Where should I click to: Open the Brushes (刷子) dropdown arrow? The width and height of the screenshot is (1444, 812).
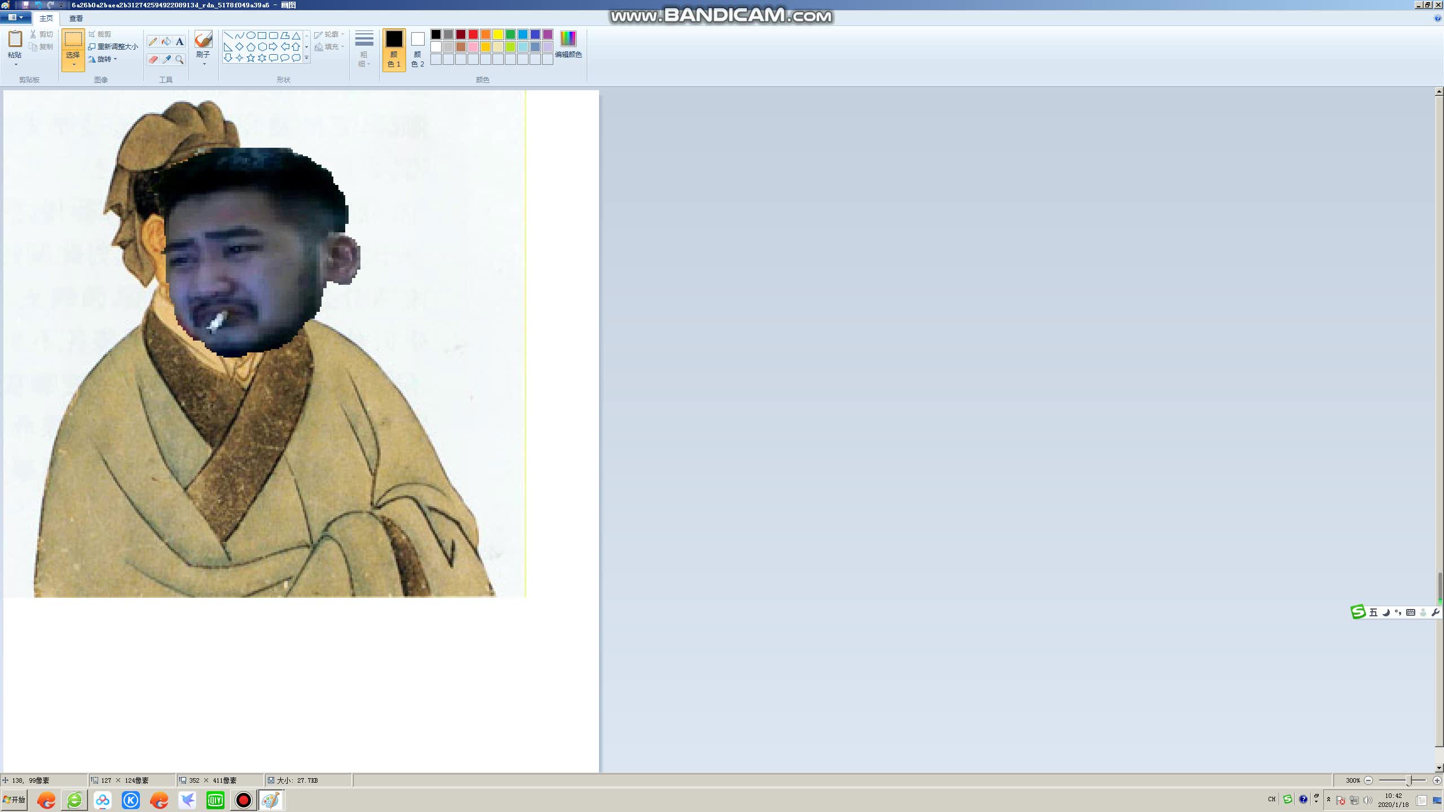click(x=204, y=64)
